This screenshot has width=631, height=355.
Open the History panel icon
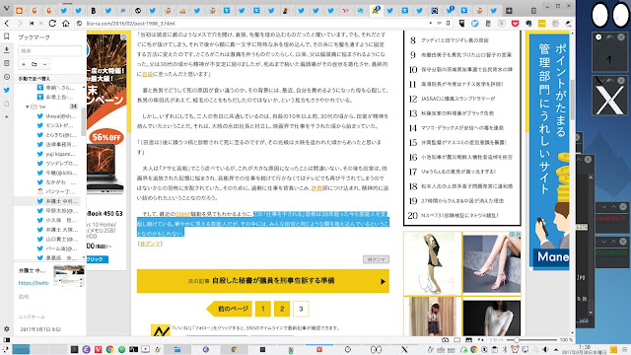[7, 77]
